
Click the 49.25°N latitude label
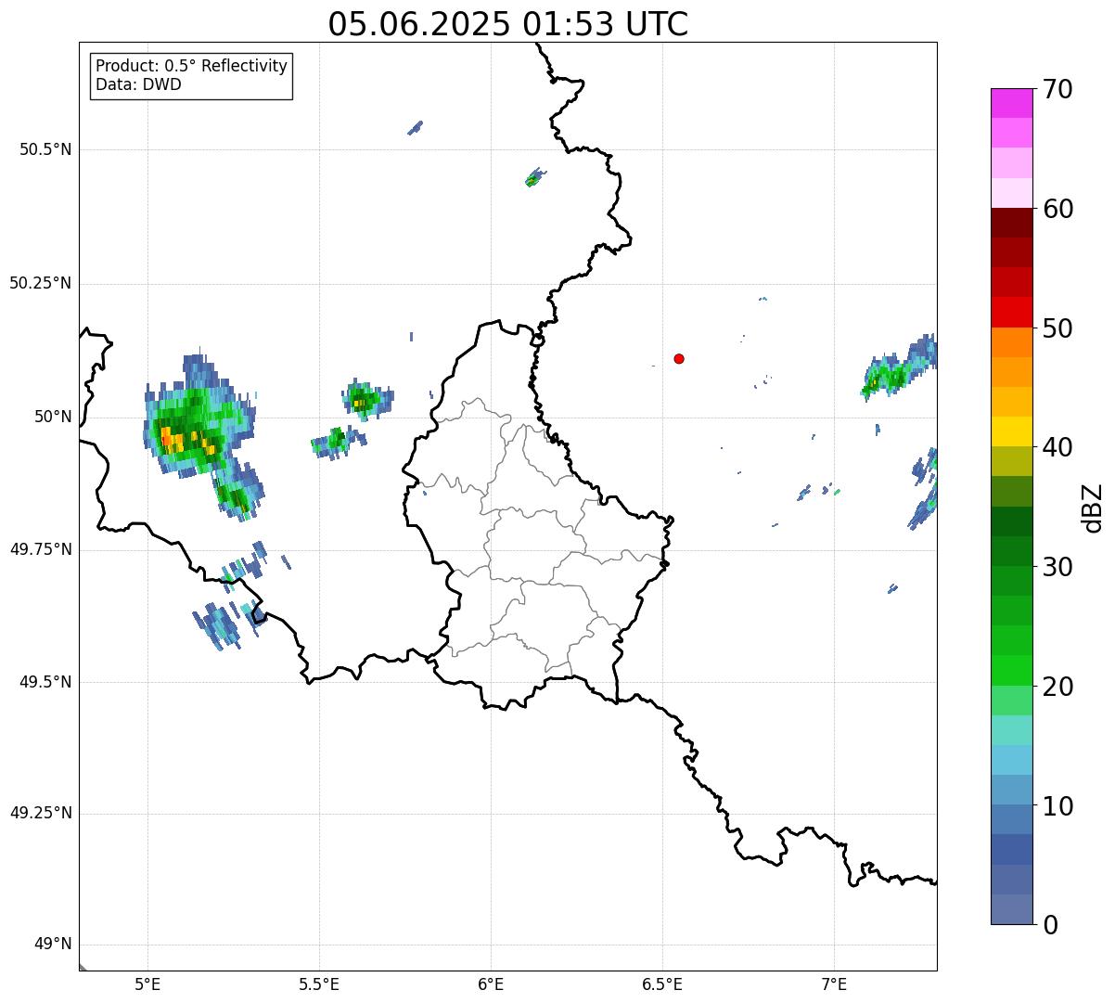click(x=40, y=813)
